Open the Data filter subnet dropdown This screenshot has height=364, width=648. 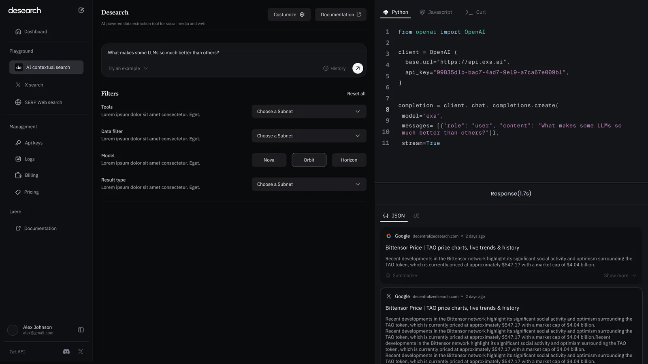pos(309,136)
